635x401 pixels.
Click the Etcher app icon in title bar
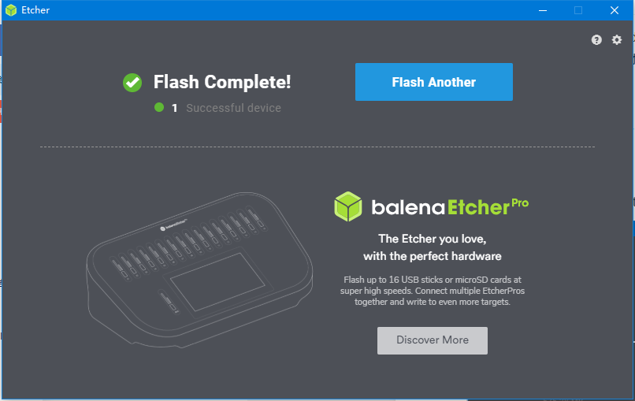(x=11, y=10)
